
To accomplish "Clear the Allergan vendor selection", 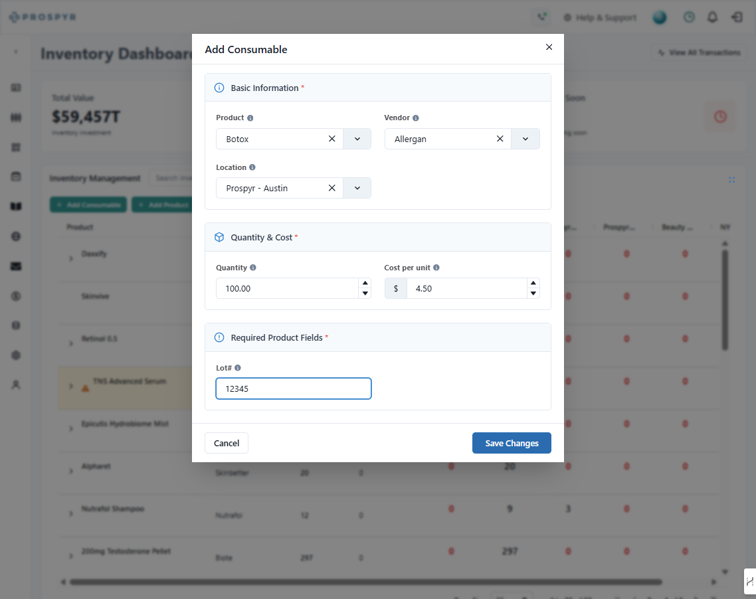I will [x=500, y=139].
